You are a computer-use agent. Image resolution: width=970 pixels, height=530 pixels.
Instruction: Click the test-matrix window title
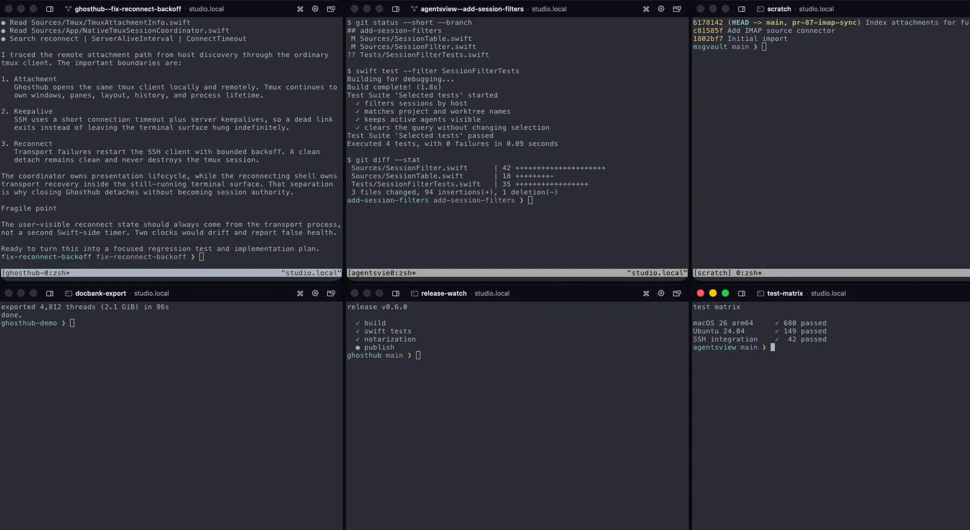click(x=785, y=293)
